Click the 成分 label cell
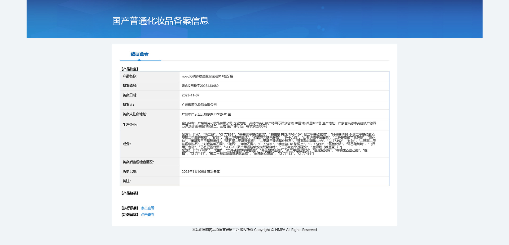 pos(150,144)
